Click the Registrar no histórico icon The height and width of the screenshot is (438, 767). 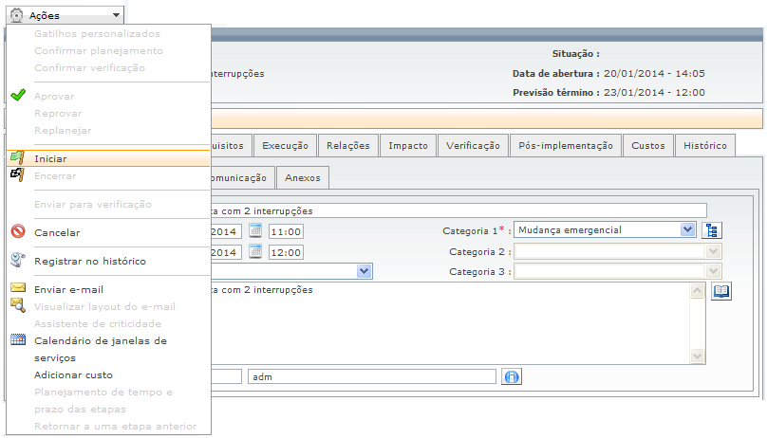coord(17,261)
